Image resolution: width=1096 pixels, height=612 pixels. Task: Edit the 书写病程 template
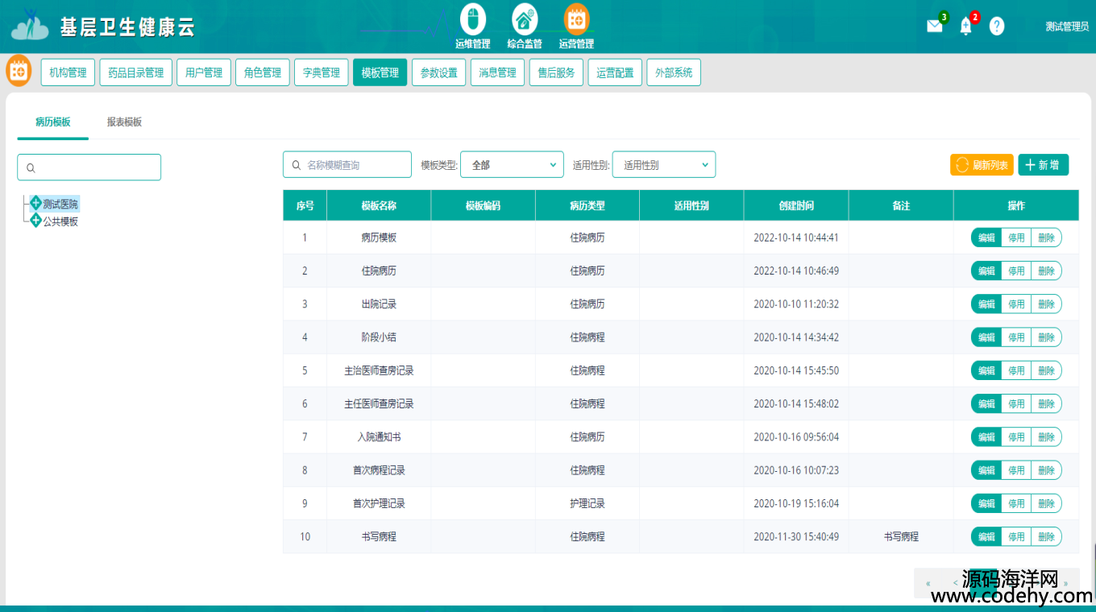click(x=986, y=536)
